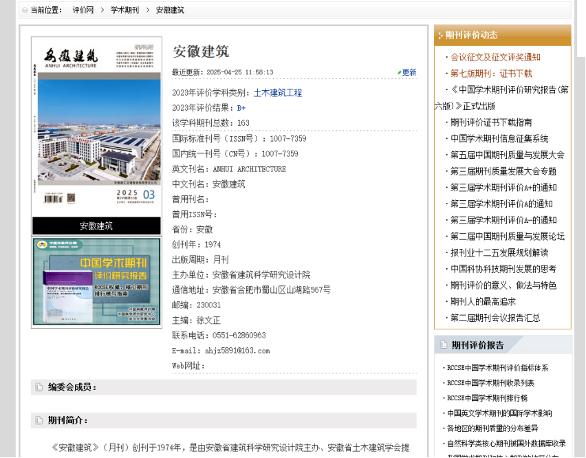Open 中国英文学术期刊的国际学术影响 link
The height and width of the screenshot is (458, 586).
[499, 413]
